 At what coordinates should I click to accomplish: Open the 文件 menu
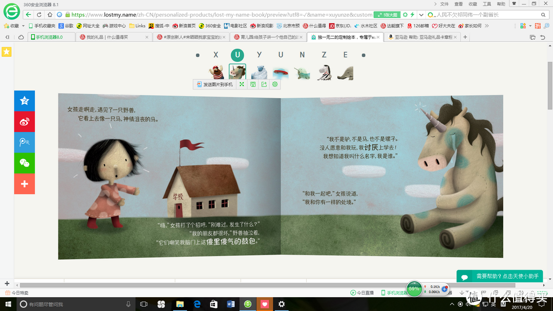pyautogui.click(x=444, y=4)
